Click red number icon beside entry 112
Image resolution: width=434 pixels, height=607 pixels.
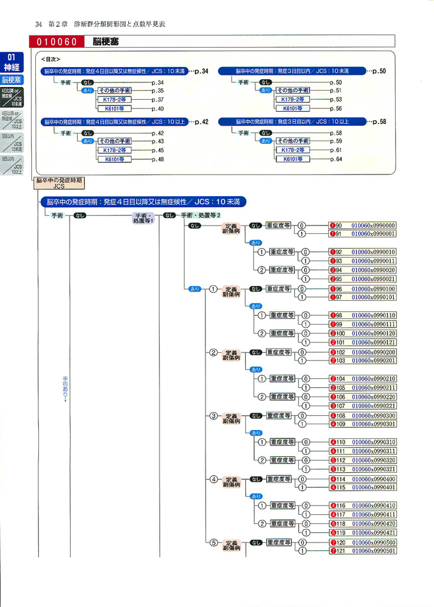pyautogui.click(x=333, y=460)
